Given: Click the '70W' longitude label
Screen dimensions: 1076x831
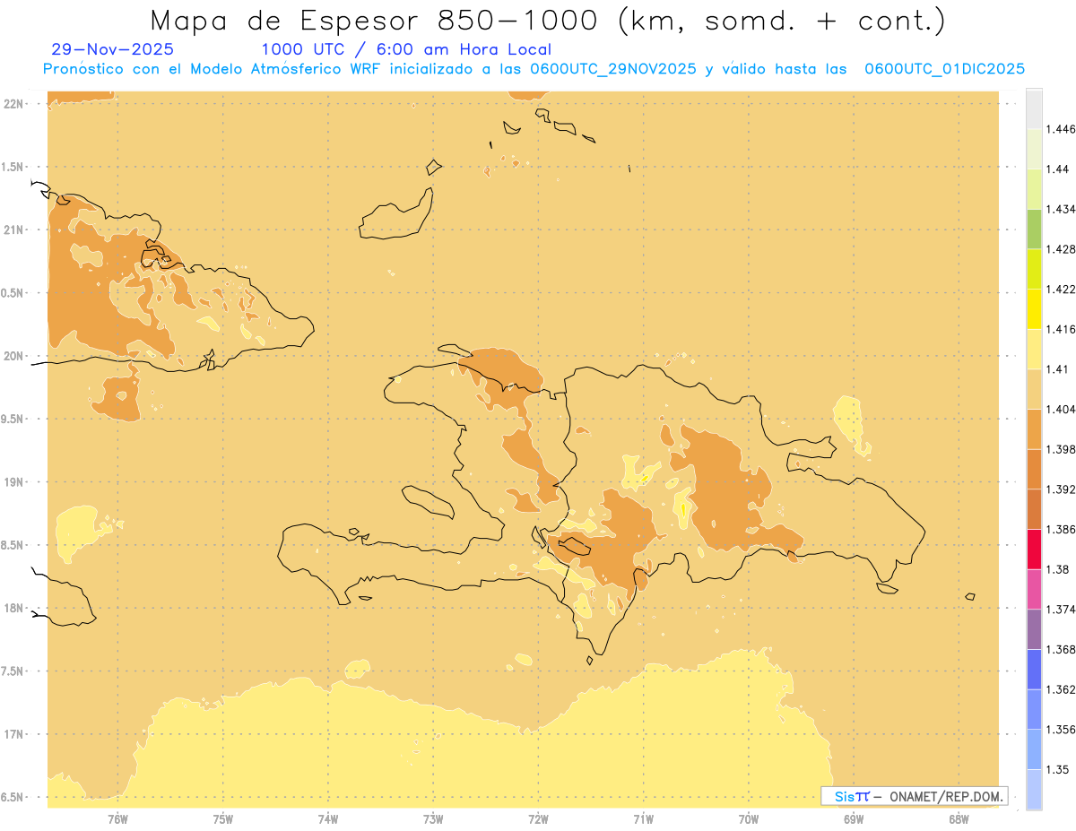Looking at the screenshot, I should pos(748,819).
